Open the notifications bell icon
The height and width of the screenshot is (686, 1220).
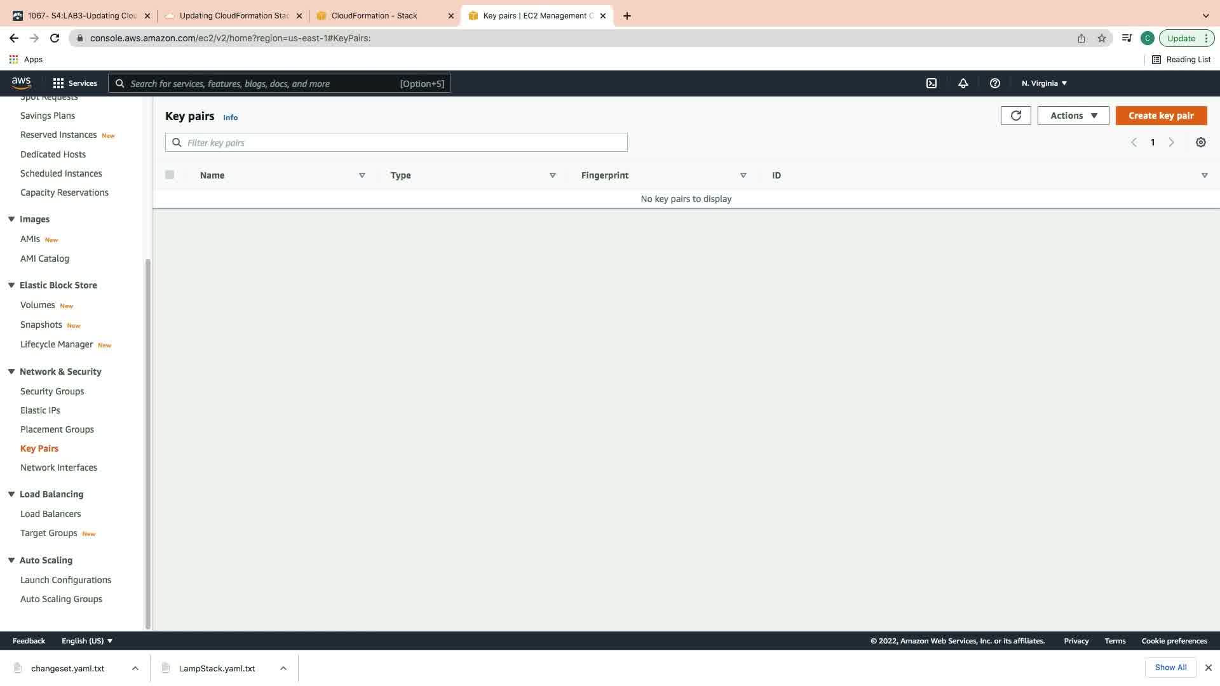click(x=963, y=83)
